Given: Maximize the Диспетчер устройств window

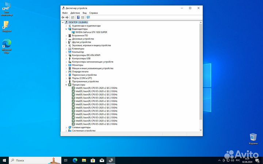Looking at the screenshot, I should coord(190,8).
